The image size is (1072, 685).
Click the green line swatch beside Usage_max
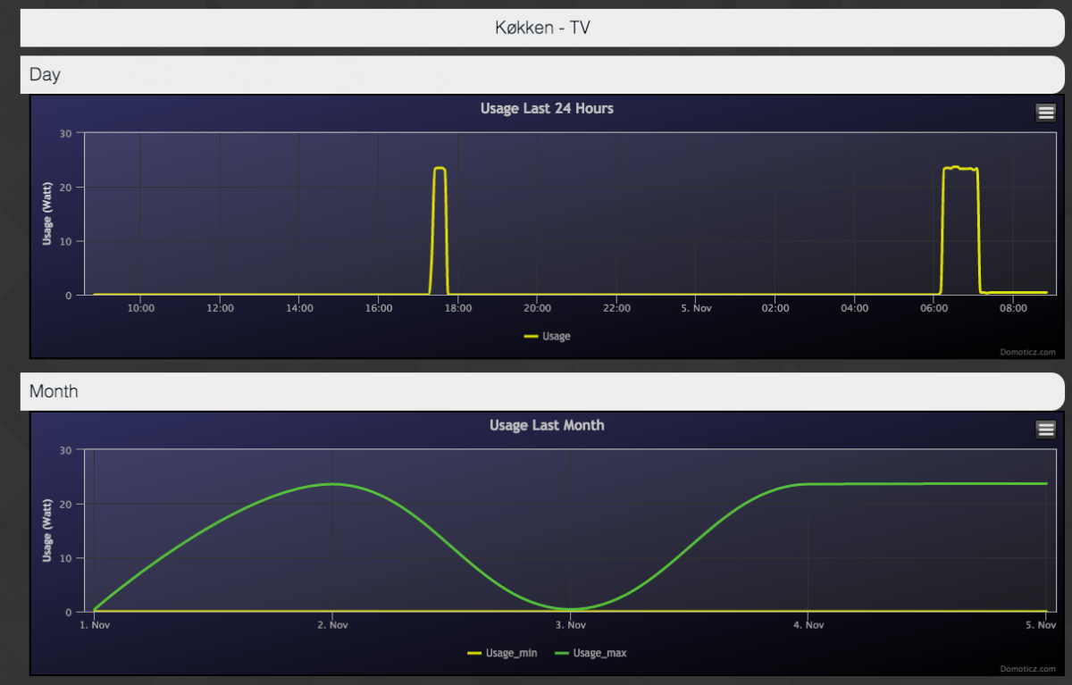point(562,654)
